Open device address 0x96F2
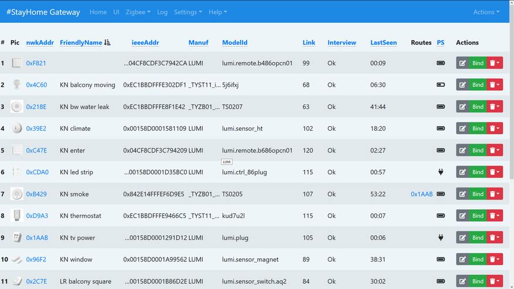The image size is (514, 289). tap(36, 259)
